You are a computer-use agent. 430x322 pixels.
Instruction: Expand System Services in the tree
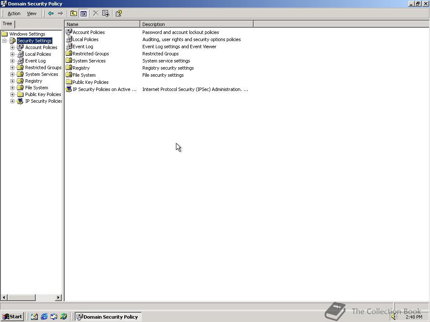[12, 74]
